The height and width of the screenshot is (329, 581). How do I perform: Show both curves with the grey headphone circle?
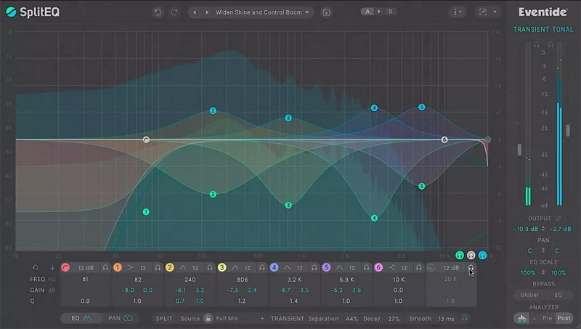point(471,255)
